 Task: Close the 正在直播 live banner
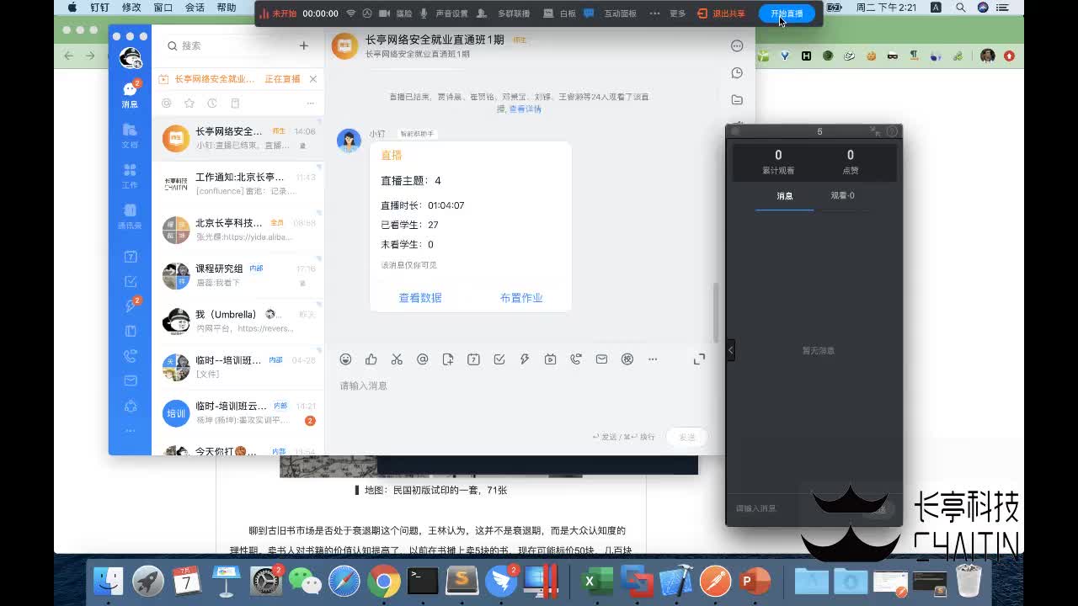313,79
